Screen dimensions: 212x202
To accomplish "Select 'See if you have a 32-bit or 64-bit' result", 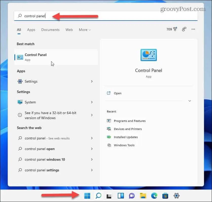I will point(56,115).
